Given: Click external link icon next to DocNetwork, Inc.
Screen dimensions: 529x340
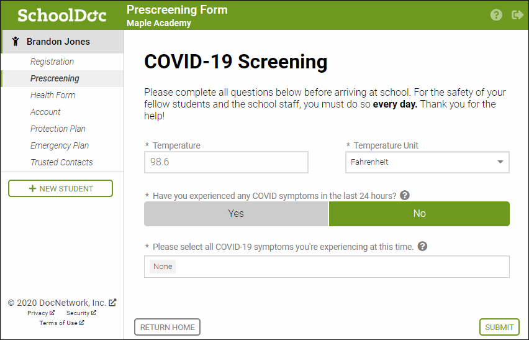Looking at the screenshot, I should click(x=112, y=303).
